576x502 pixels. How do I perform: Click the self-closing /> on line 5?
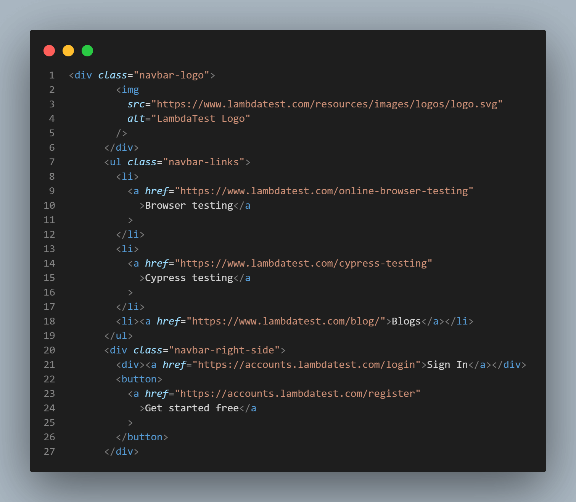(121, 133)
